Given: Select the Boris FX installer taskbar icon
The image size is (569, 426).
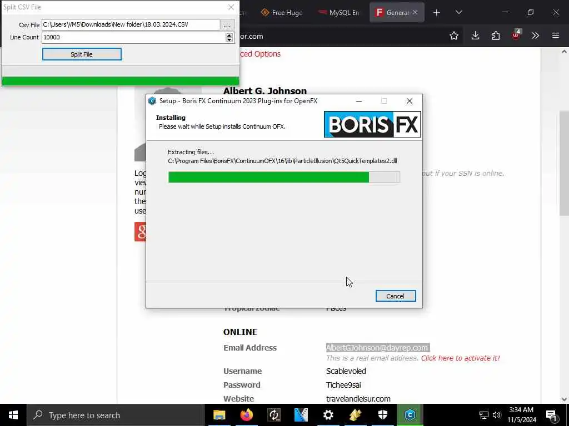Looking at the screenshot, I should tap(410, 415).
